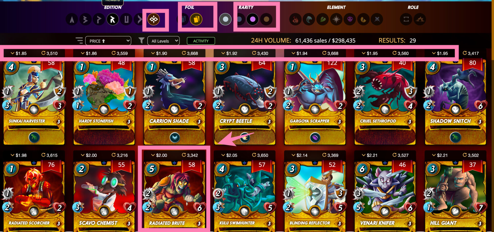Filter by Dragon element icon
Screen dimensions: 494x232
[x=363, y=19]
